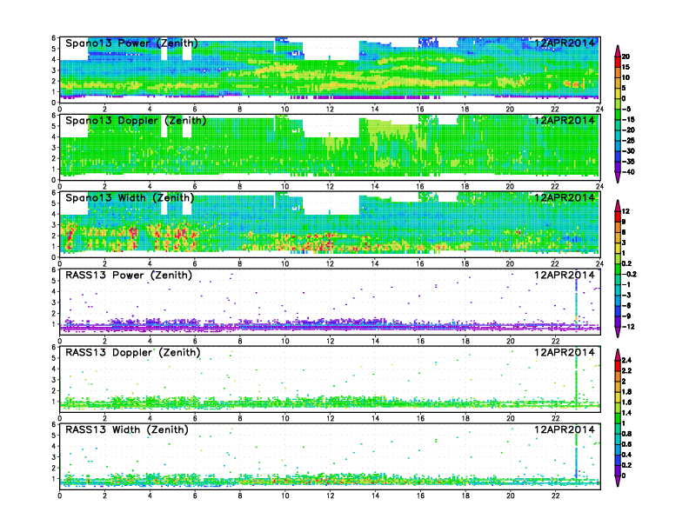The image size is (689, 532).
Task: Click height tick 5 on RASS13 Doppler y-axis
Action: 54,358
